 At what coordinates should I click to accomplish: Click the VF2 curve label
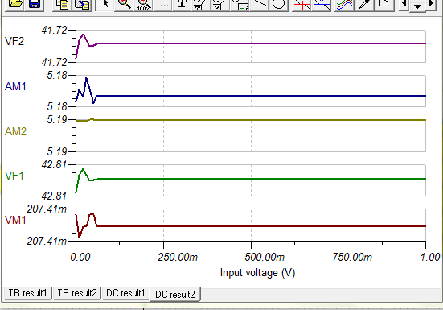click(x=14, y=41)
